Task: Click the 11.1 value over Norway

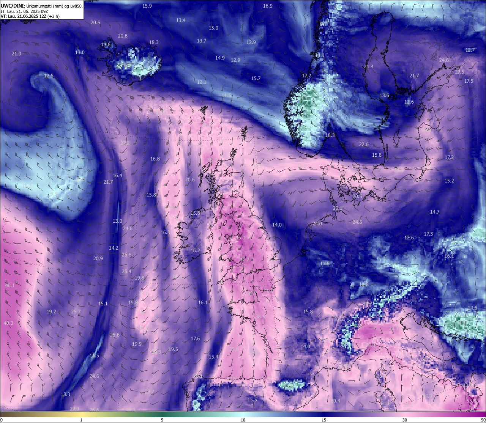Action: click(x=320, y=55)
